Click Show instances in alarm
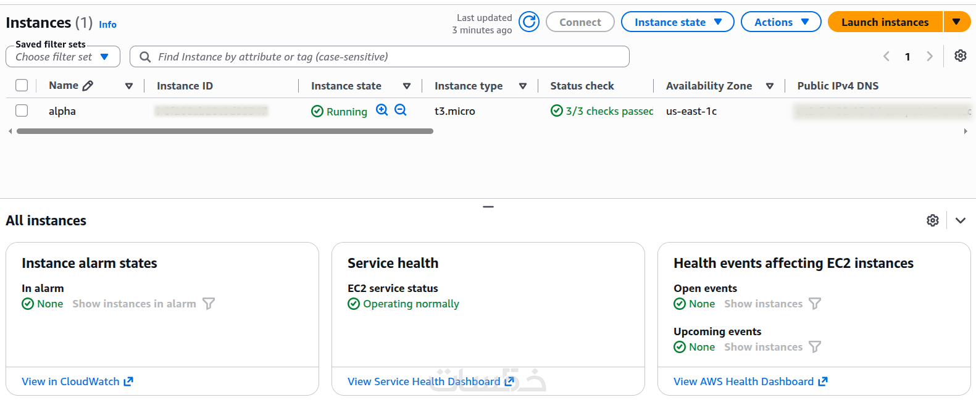 [134, 304]
